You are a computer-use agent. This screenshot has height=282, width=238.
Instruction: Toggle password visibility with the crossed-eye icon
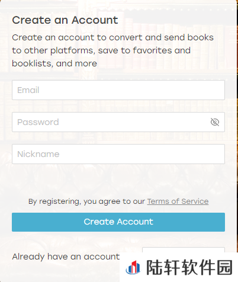click(215, 122)
